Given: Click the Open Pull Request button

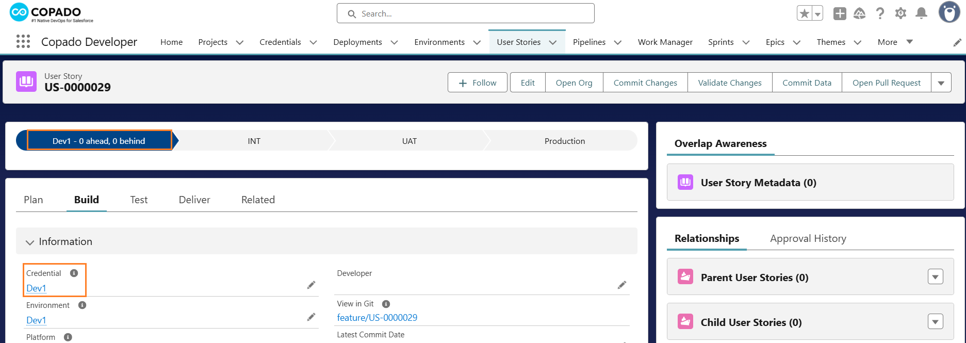Looking at the screenshot, I should pyautogui.click(x=887, y=83).
